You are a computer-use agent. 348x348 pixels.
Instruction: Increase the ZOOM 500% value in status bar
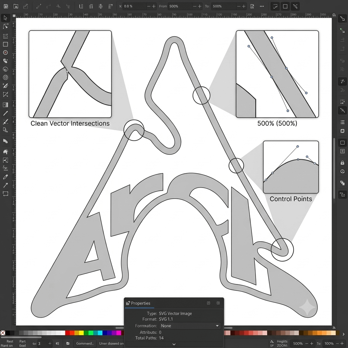pos(312,343)
